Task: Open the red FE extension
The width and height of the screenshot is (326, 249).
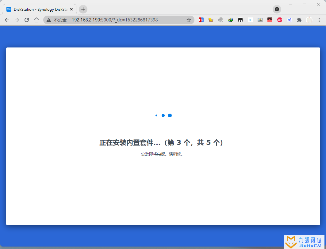Action: coord(201,20)
